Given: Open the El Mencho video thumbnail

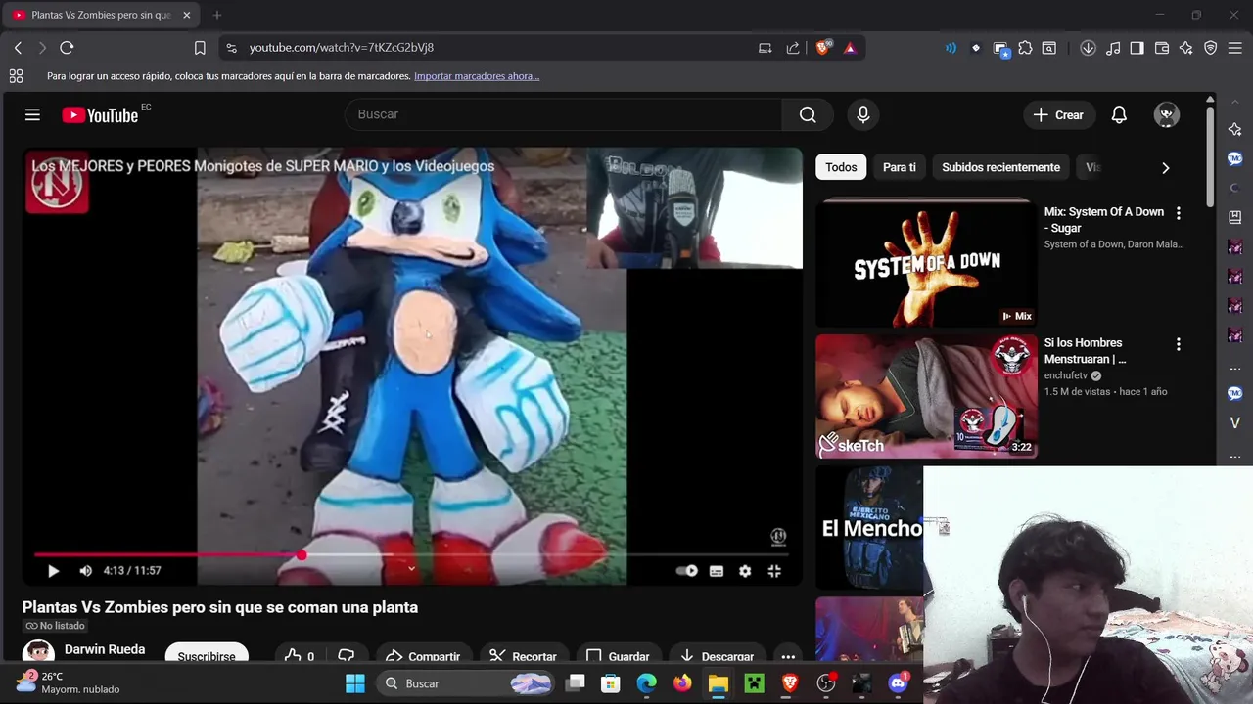Looking at the screenshot, I should pyautogui.click(x=869, y=528).
